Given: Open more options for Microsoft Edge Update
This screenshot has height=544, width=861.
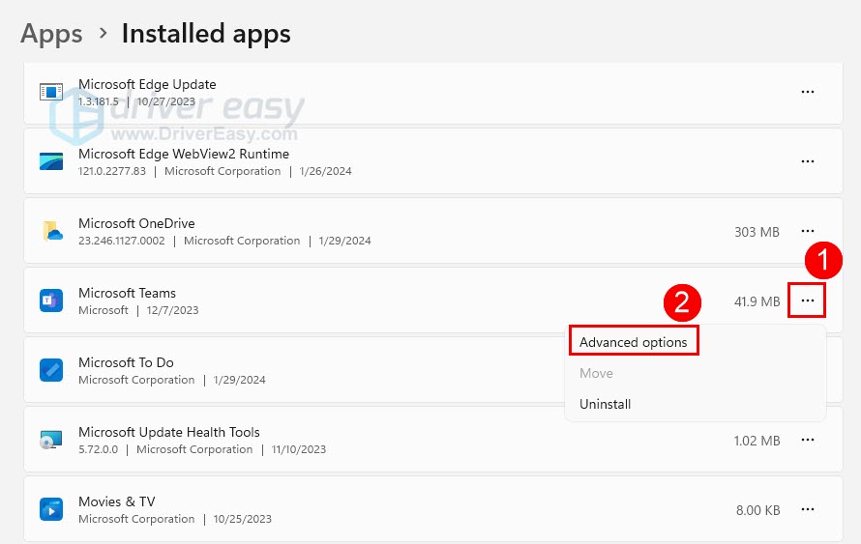Looking at the screenshot, I should (808, 92).
